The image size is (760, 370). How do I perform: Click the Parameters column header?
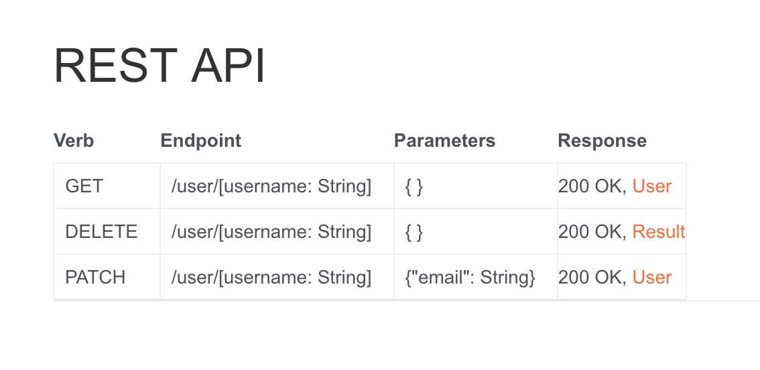click(444, 140)
